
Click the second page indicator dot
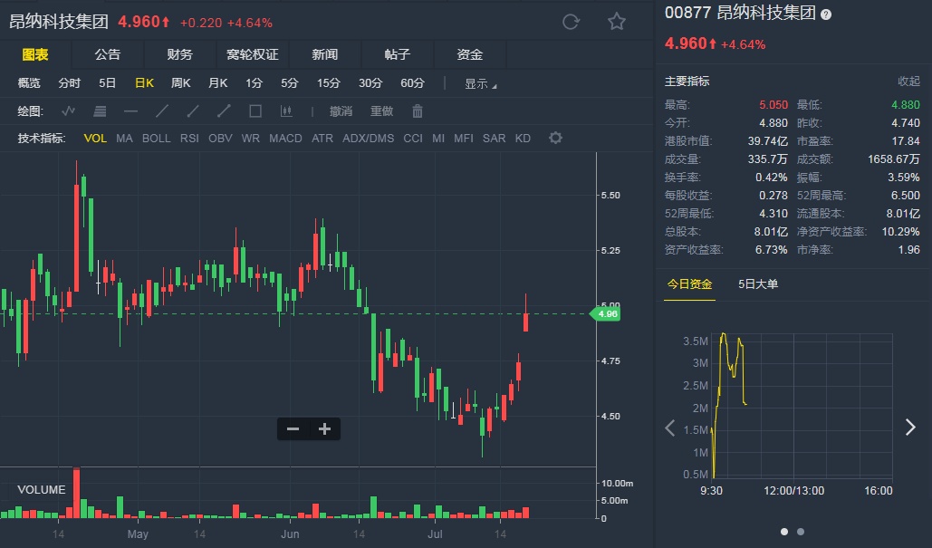point(801,532)
